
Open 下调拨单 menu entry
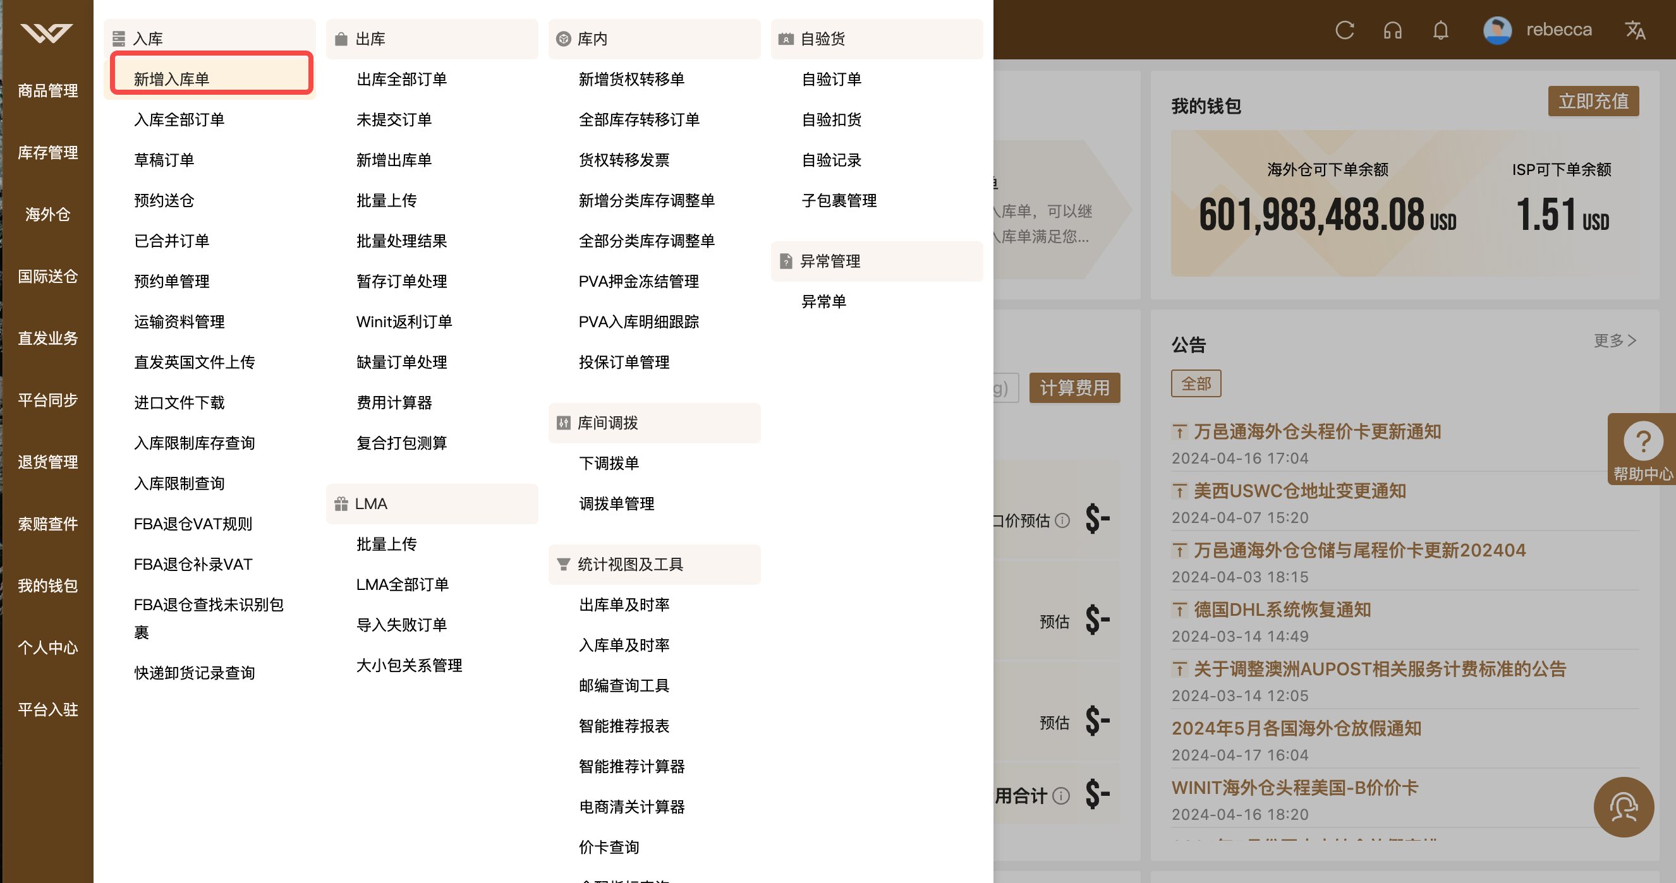[609, 464]
